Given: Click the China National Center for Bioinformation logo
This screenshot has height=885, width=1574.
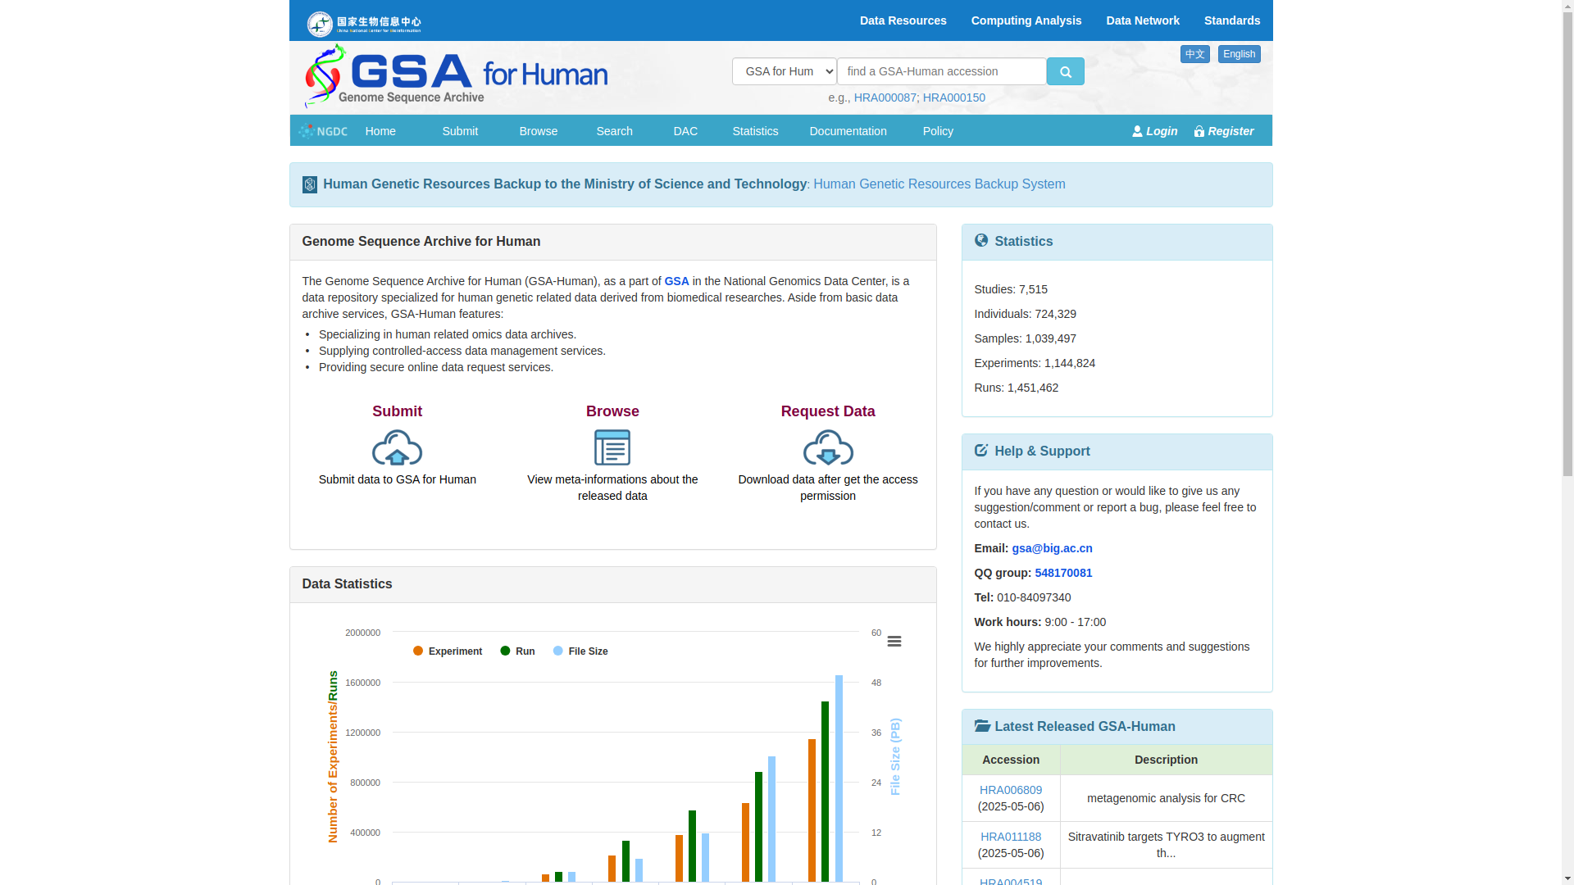Looking at the screenshot, I should (x=363, y=23).
